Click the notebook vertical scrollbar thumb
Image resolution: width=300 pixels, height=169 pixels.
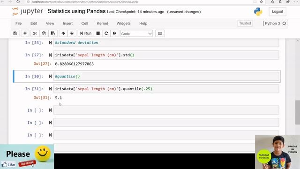pos(298,113)
